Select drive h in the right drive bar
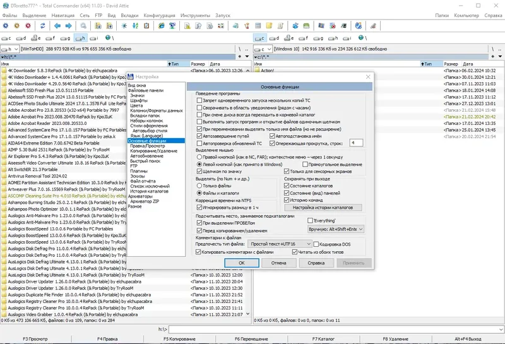Viewport: 505px width, 344px height. [x=333, y=38]
